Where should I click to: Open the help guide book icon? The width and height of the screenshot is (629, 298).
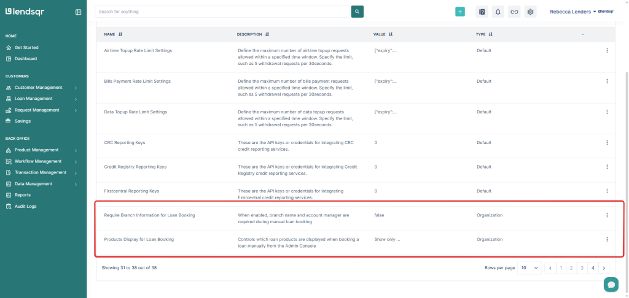(482, 12)
